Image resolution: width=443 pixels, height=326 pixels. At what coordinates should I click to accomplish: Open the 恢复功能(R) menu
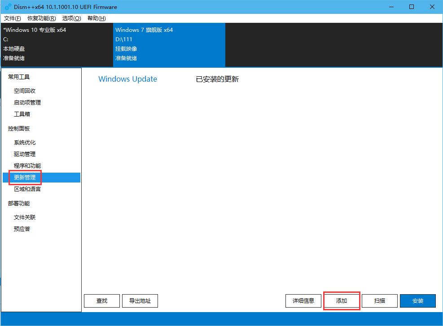point(41,18)
